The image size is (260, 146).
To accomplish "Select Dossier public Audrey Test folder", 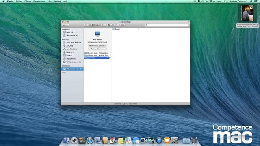I will point(97,55).
